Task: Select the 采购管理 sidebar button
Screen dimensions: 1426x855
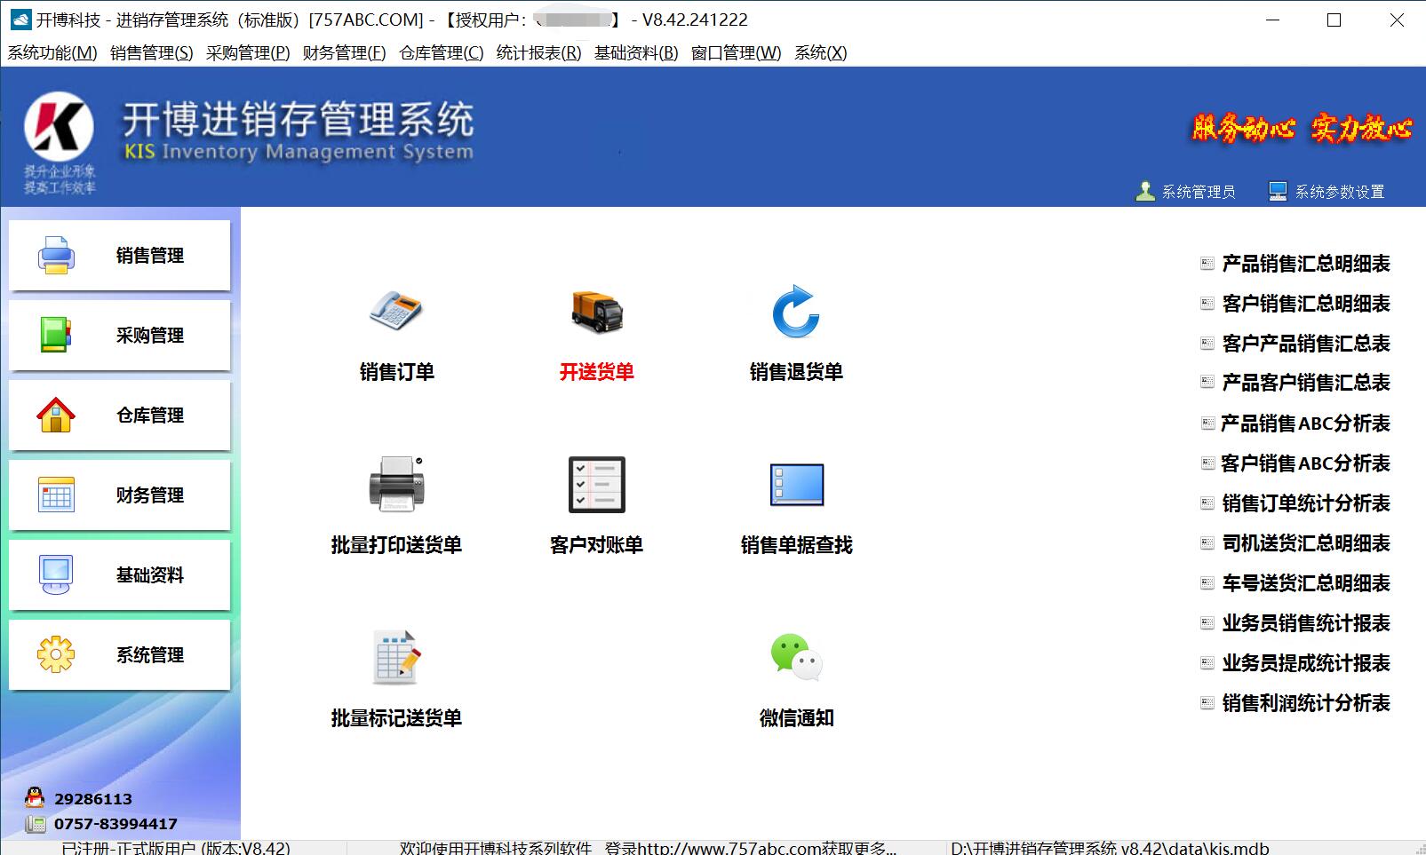Action: pyautogui.click(x=120, y=336)
